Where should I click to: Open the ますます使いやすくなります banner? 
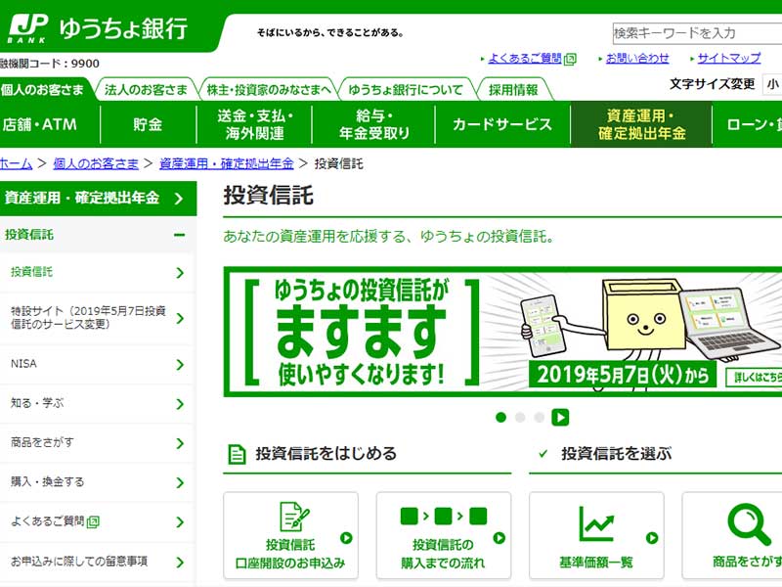pyautogui.click(x=502, y=332)
